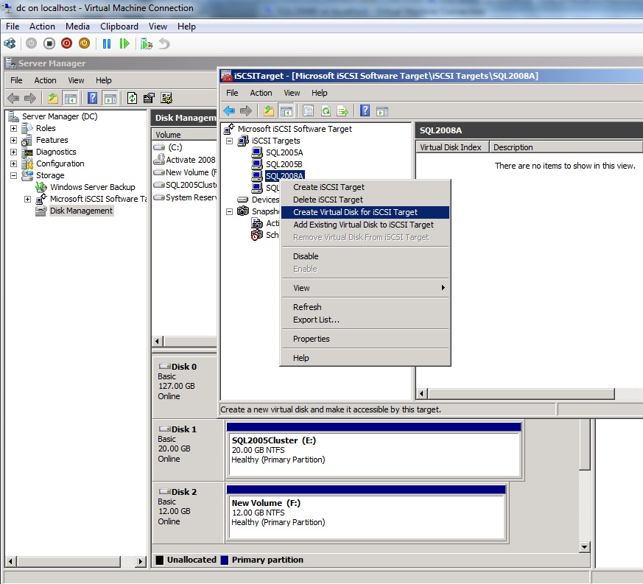
Task: Toggle the Action pane in iSCSITarget toolbar
Action: [382, 110]
